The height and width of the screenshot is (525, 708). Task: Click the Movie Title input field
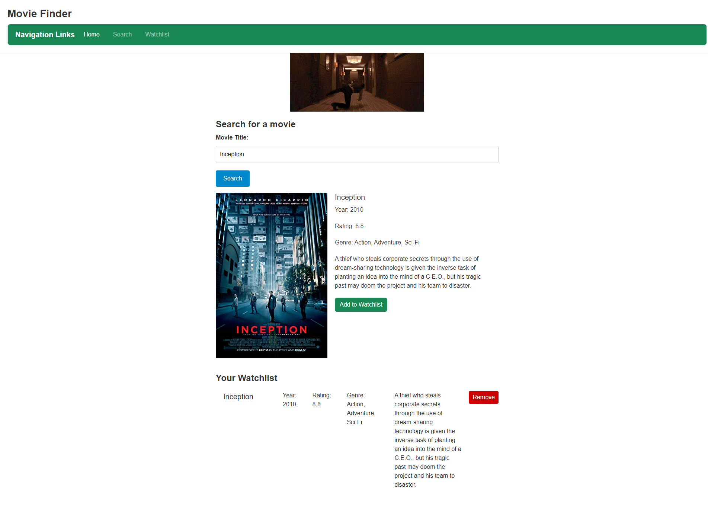coord(357,154)
